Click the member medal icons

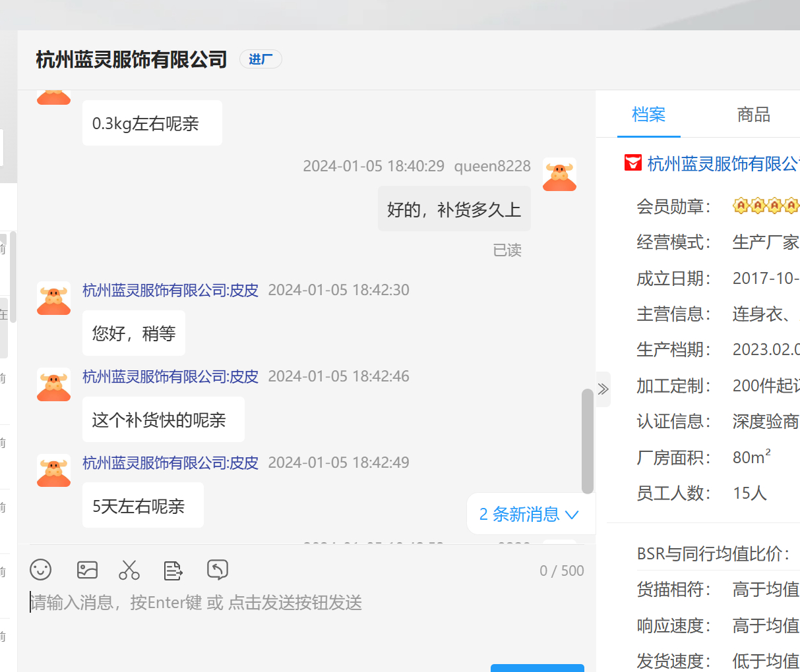[x=765, y=206]
